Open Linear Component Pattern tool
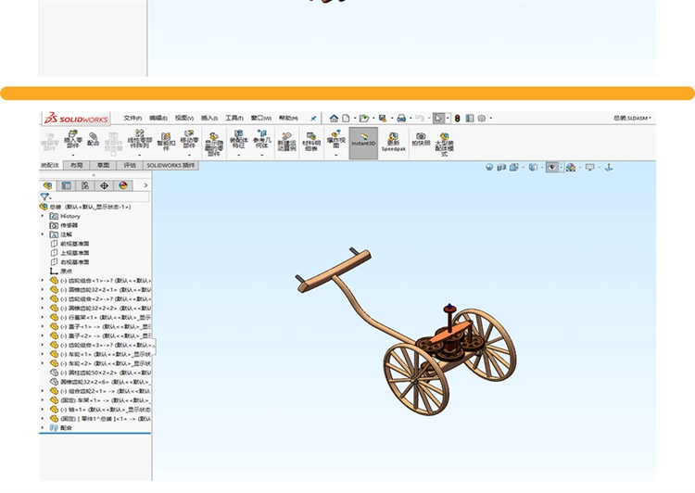The height and width of the screenshot is (493, 695). coord(140,139)
